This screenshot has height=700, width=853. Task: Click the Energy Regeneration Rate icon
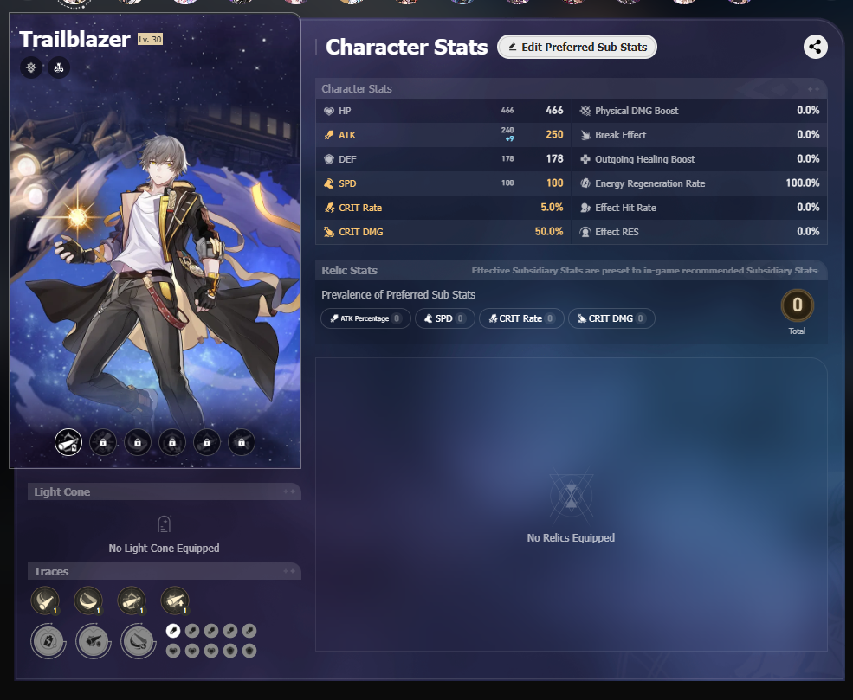(x=585, y=183)
